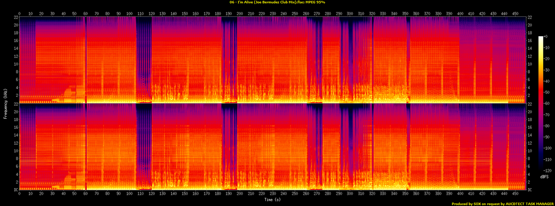Click the lower channel spectrogram plot
The image size is (555, 206).
click(272, 147)
